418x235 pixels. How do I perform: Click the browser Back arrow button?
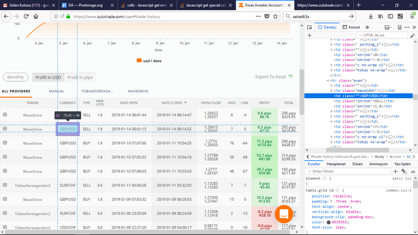click(6, 16)
